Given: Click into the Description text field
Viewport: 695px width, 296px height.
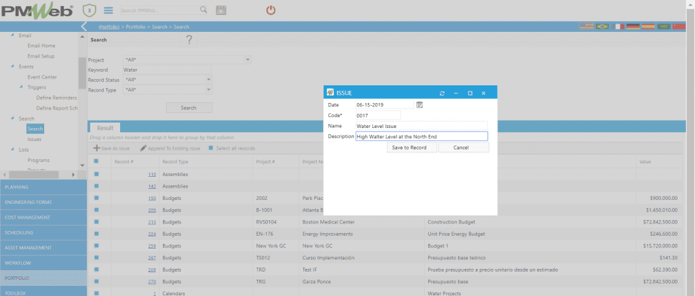Looking at the screenshot, I should tap(421, 136).
